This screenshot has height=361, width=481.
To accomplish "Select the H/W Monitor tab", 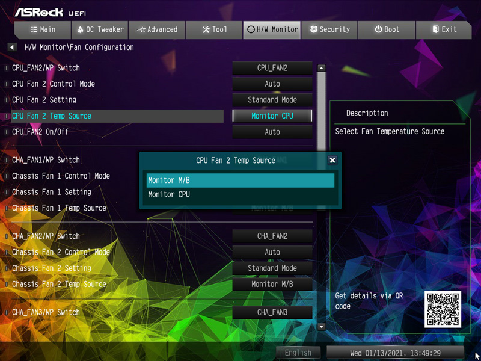I will [272, 29].
